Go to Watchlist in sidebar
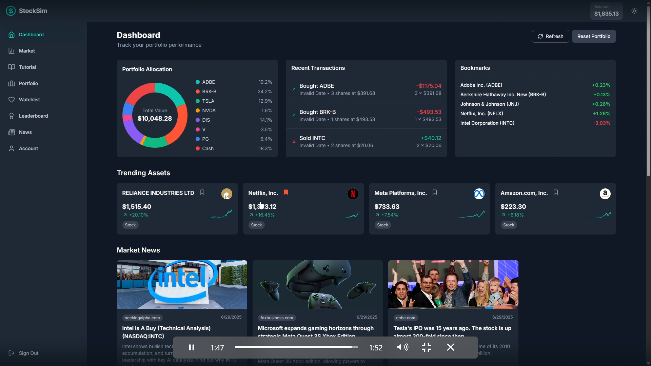This screenshot has height=366, width=651. click(x=29, y=100)
